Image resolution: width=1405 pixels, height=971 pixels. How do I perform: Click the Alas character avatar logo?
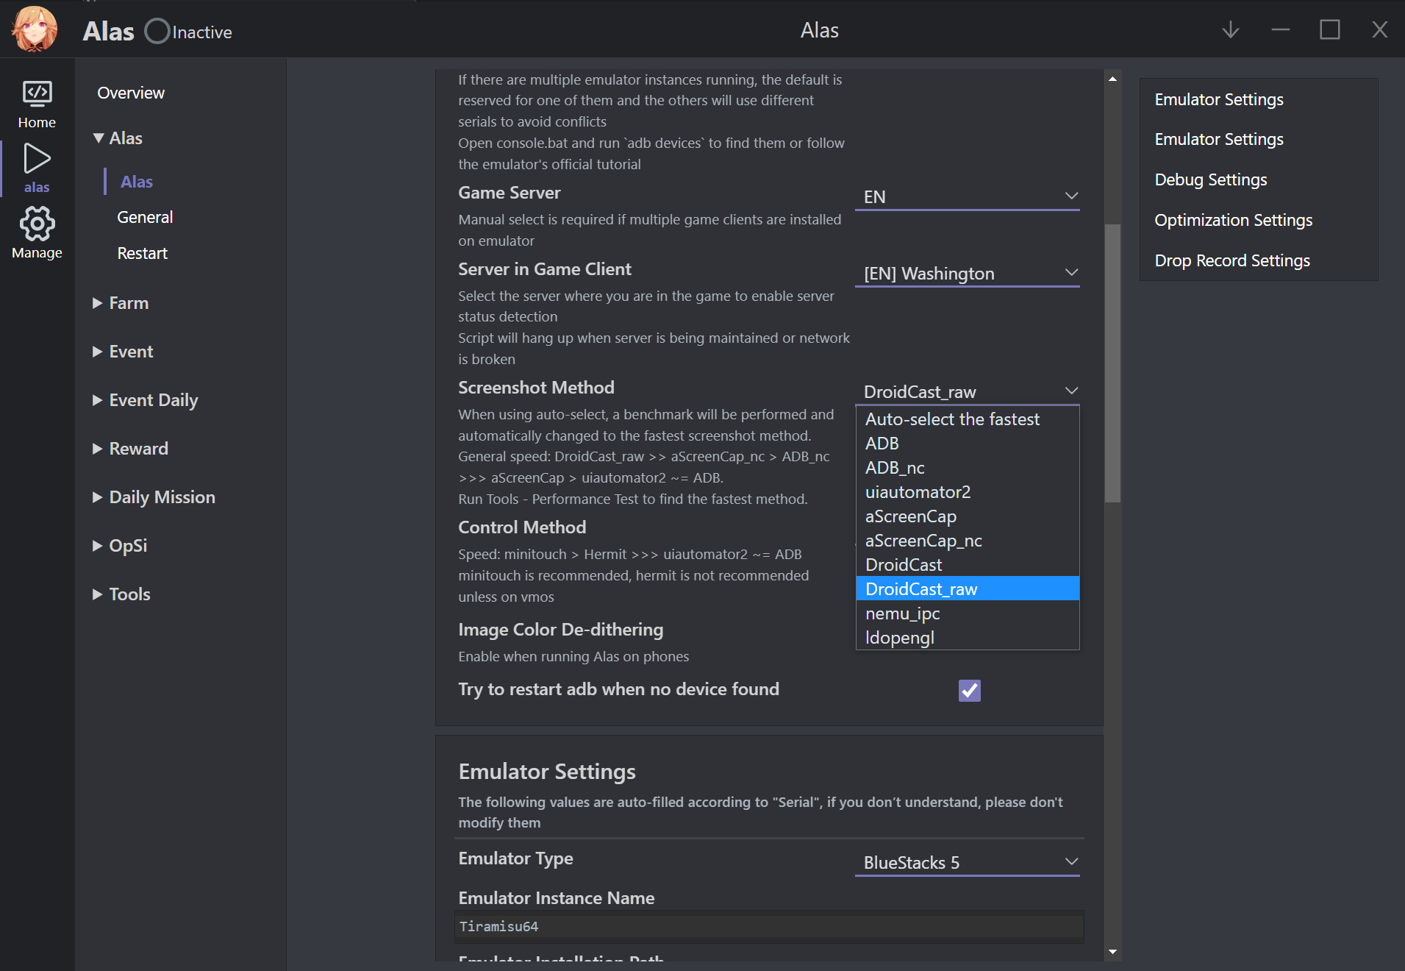35,29
